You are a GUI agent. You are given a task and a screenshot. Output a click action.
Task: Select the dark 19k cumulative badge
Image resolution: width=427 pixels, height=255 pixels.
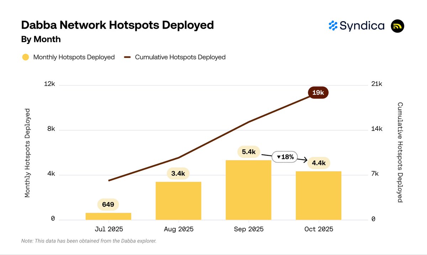point(318,93)
